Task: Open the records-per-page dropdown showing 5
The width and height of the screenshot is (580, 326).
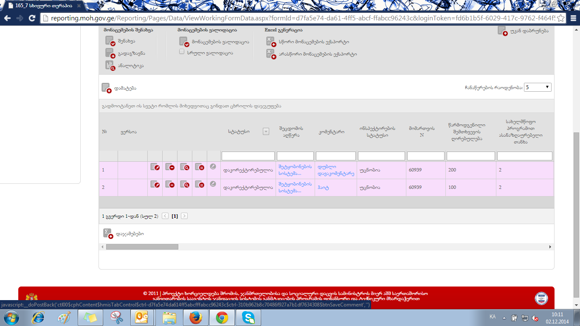Action: 538,87
